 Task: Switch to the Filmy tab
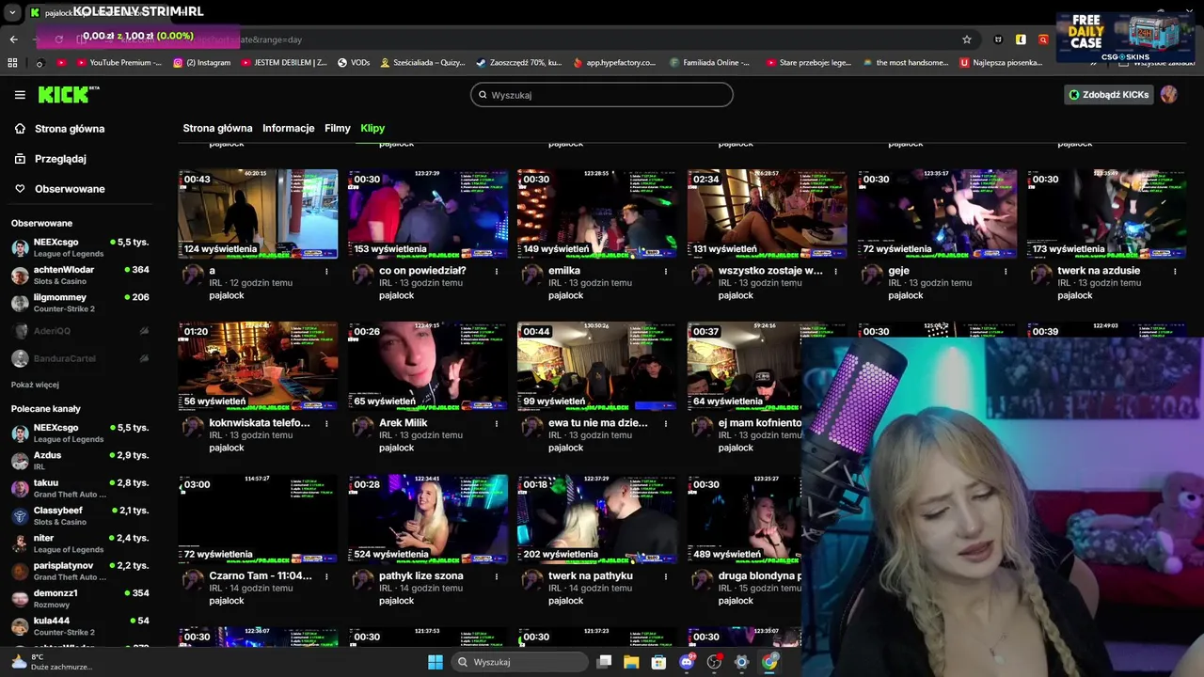point(338,128)
